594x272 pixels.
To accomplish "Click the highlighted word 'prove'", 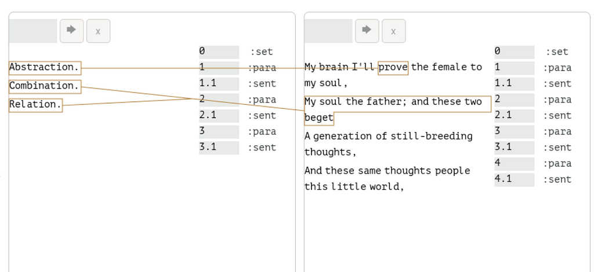I will point(393,68).
